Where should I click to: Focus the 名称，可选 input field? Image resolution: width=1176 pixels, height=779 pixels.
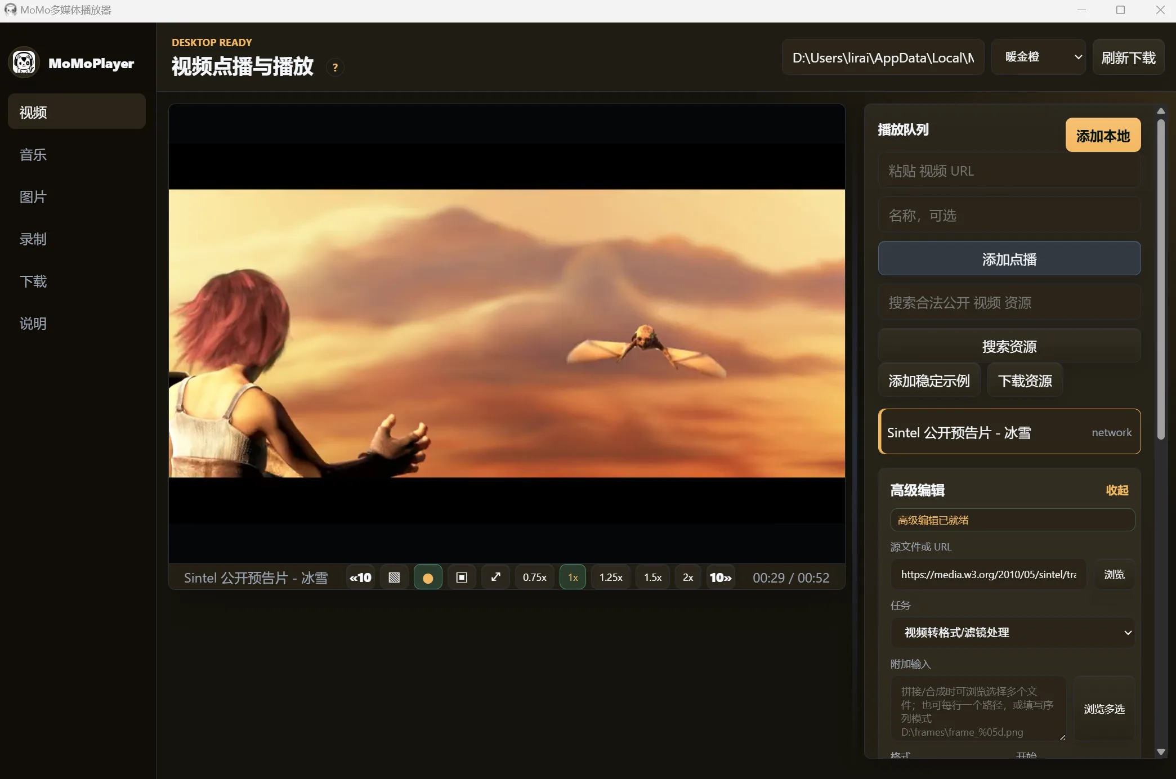(x=1009, y=215)
